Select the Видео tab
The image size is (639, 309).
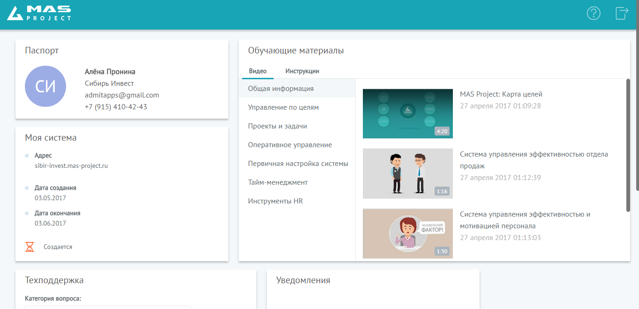[257, 71]
